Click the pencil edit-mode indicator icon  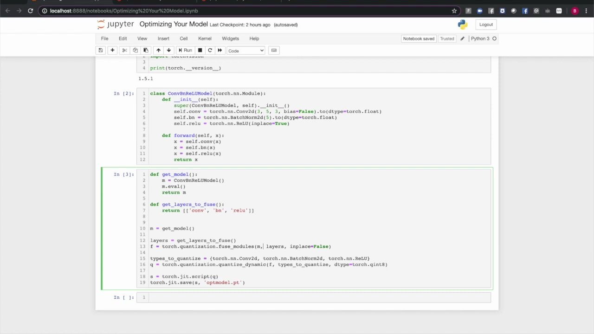tap(462, 39)
